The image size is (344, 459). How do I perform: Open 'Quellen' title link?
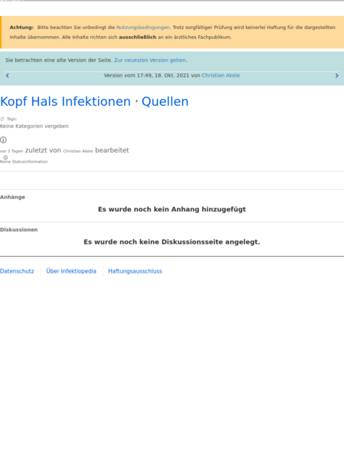165,102
